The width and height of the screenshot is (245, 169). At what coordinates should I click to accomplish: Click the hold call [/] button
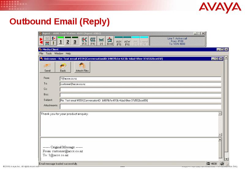pyautogui.click(x=101, y=41)
